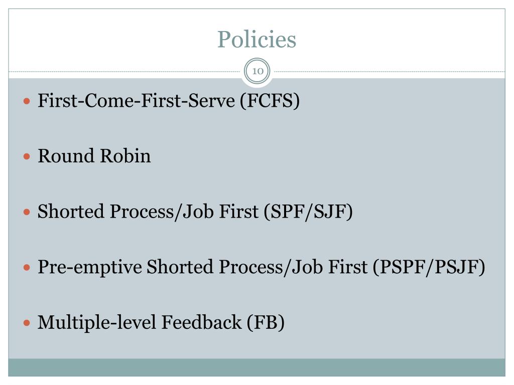
Task: Select the (SPF/SJF) abbreviation
Action: 309,212
